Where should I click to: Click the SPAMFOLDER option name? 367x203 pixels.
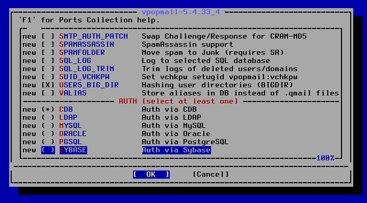click(82, 53)
